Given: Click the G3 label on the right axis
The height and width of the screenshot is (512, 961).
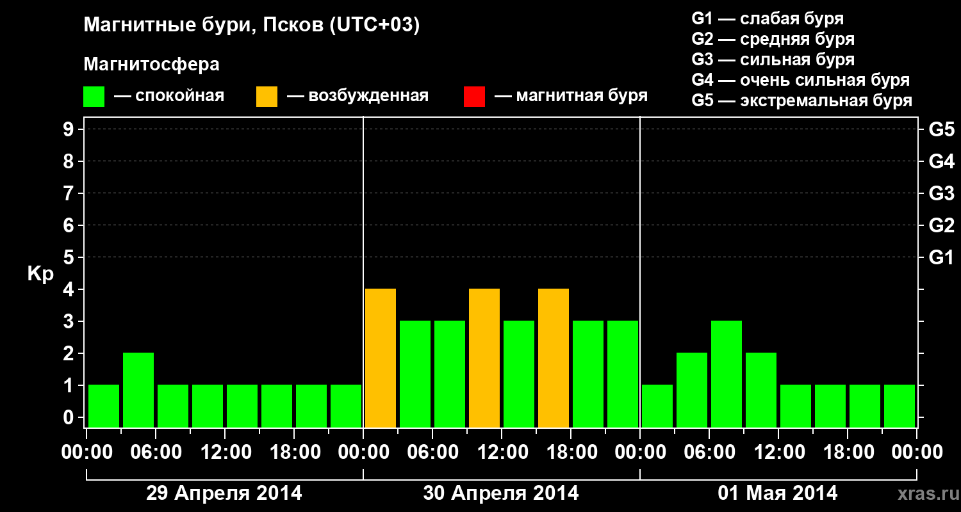Looking at the screenshot, I should coord(941,193).
